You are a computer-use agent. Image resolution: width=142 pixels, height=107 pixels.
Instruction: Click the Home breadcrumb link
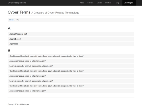(x=11, y=20)
